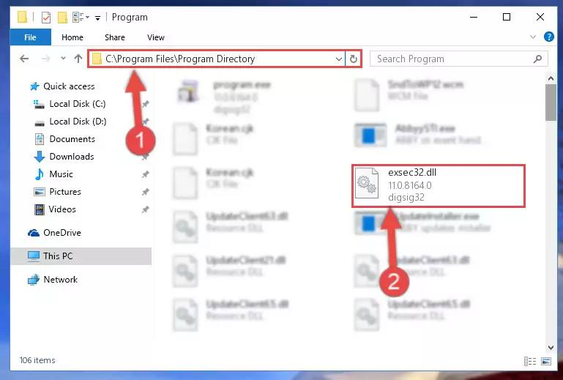Click the Forward navigation arrow
Viewport: 563px width, 380px height.
point(45,59)
